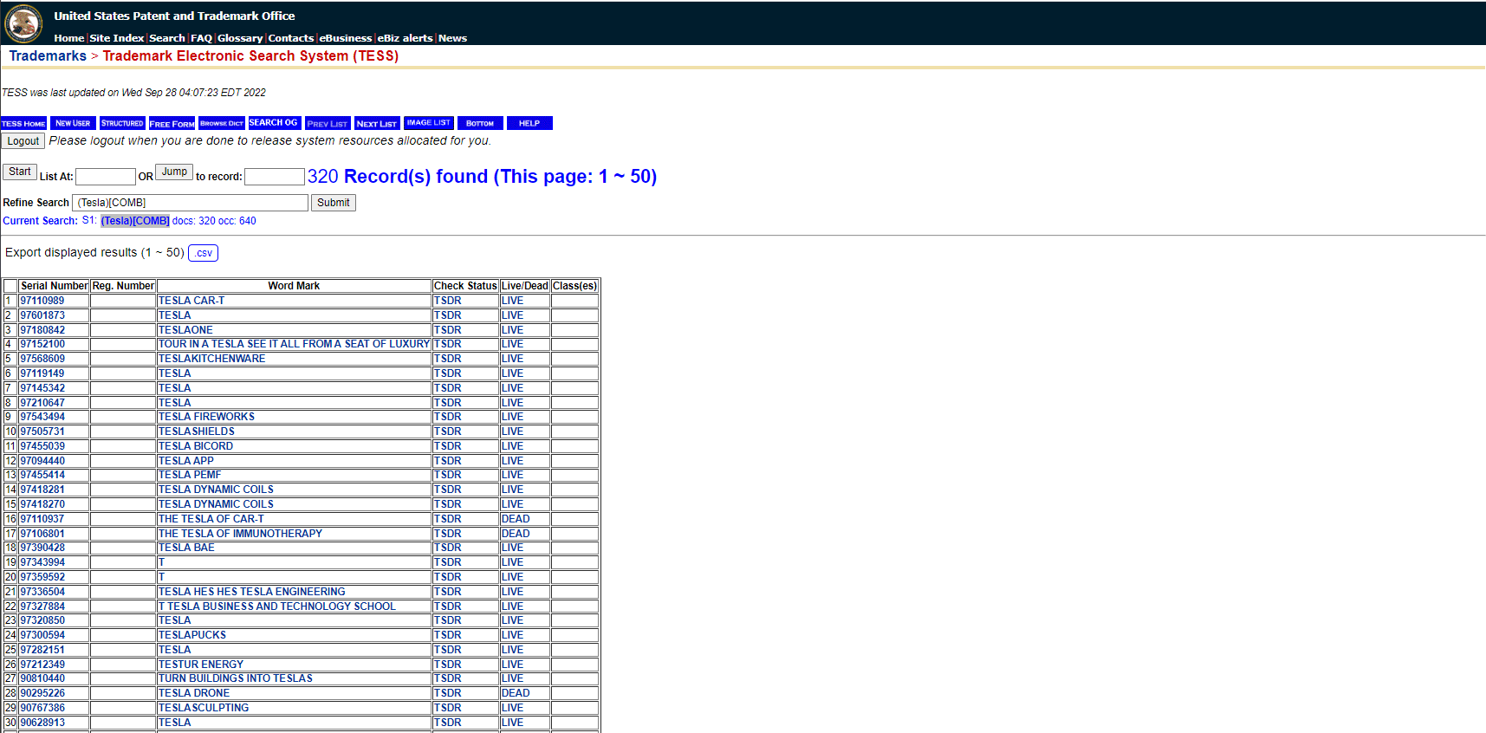Click the Search OG button
1486x733 pixels.
point(274,123)
